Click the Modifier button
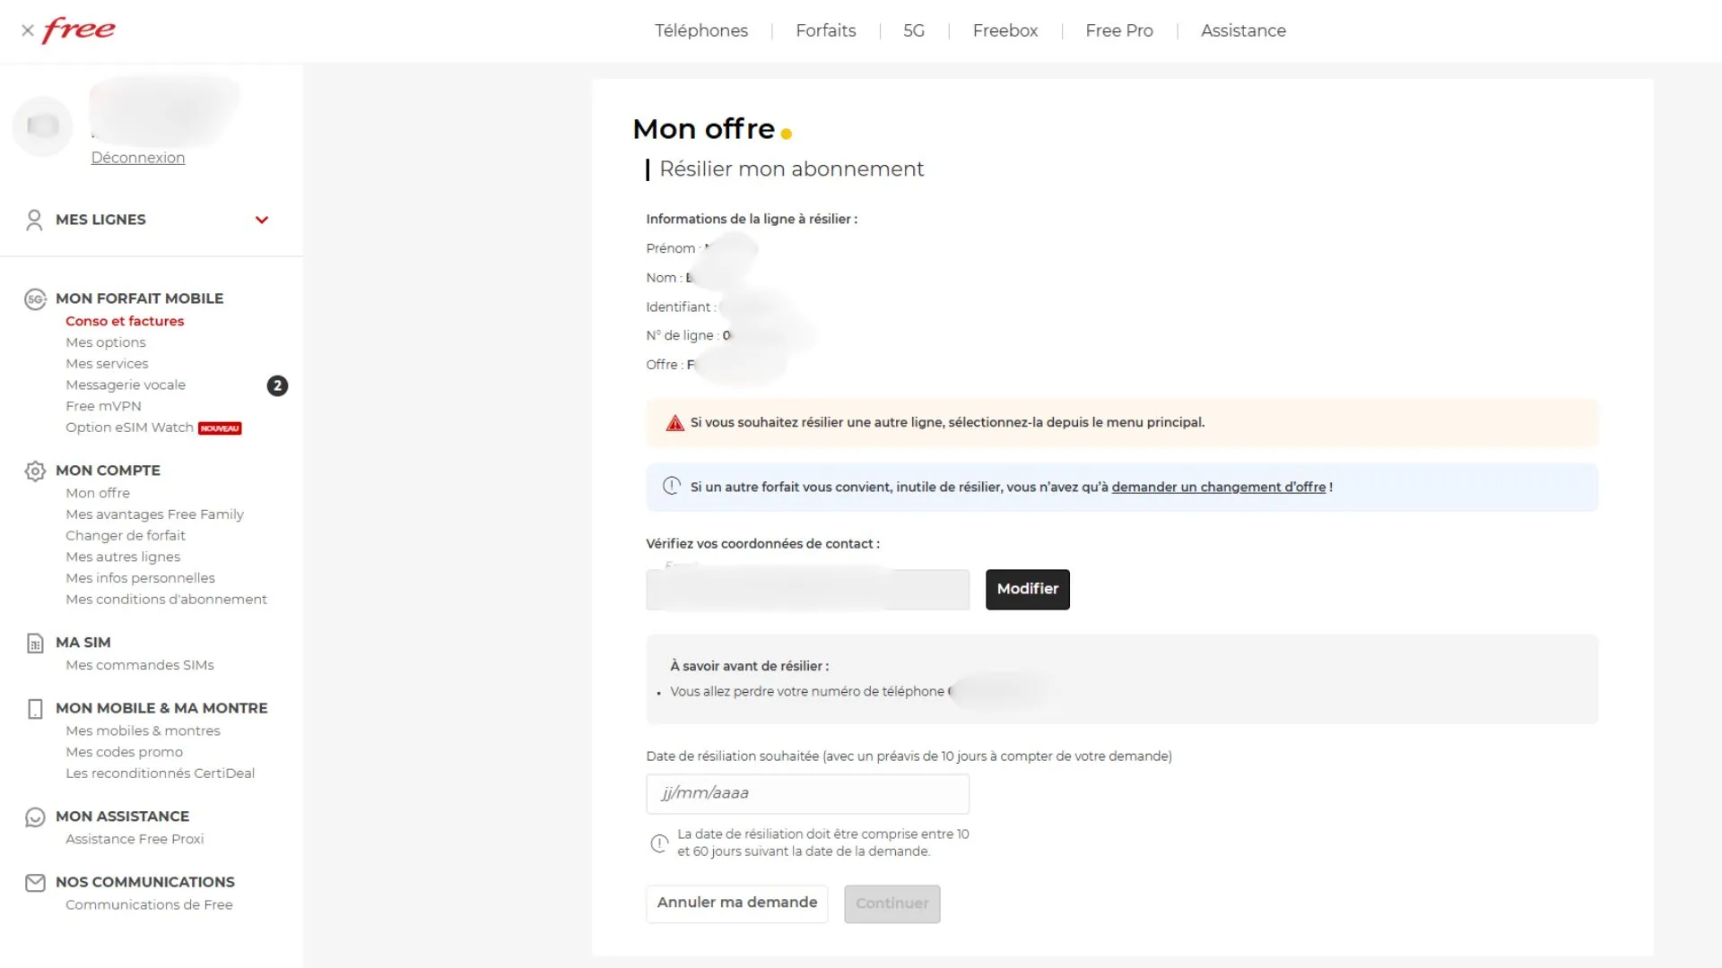This screenshot has height=968, width=1722. point(1028,589)
